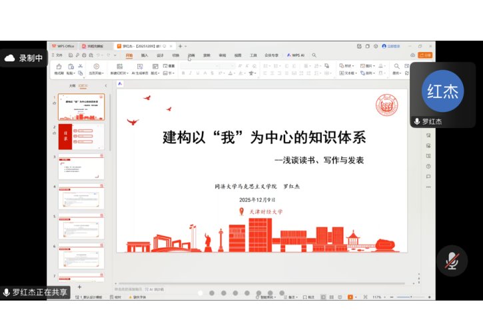
Task: Toggle bold text formatting
Action: point(183,73)
